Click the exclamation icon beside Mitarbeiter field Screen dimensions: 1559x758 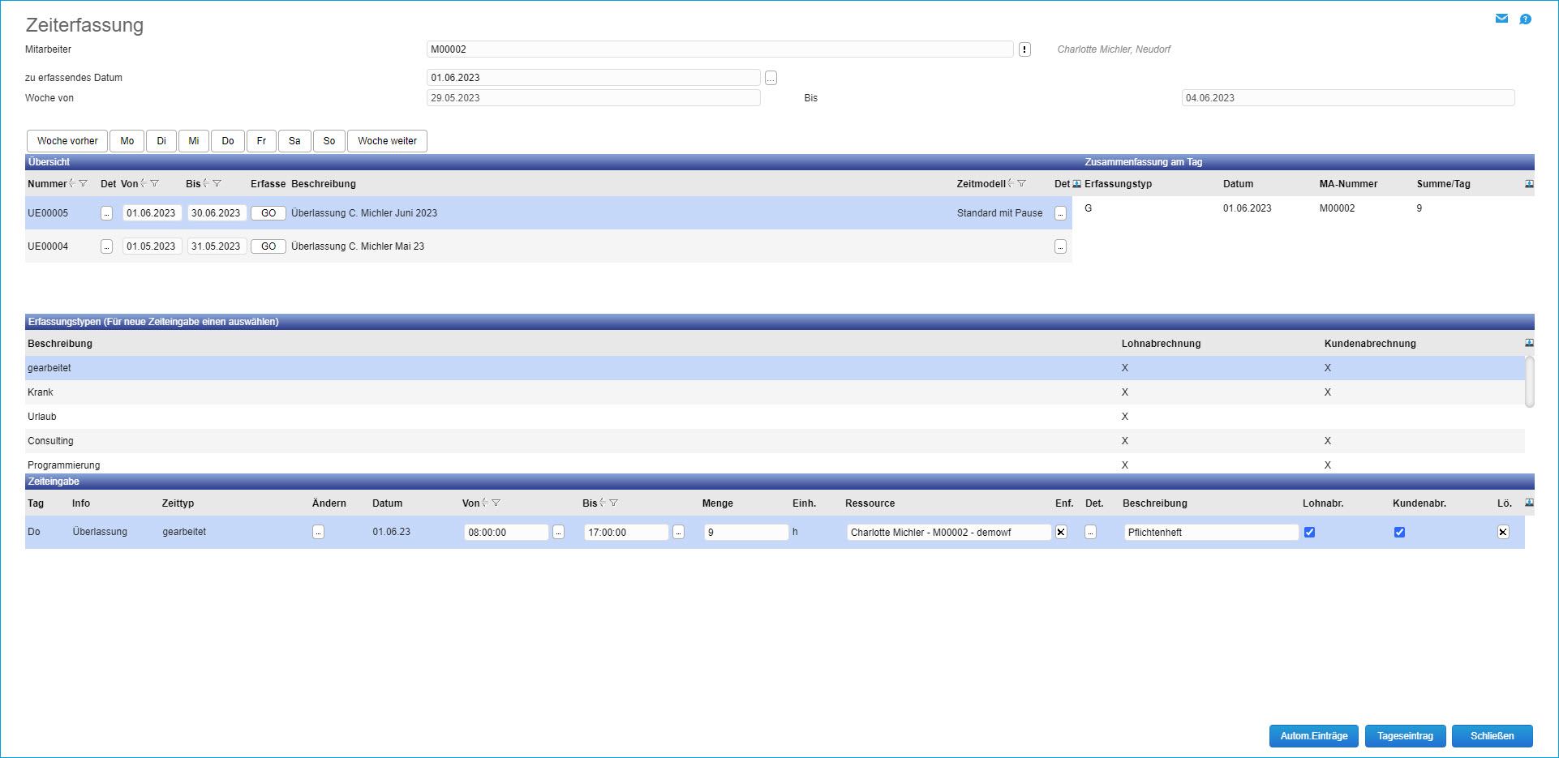[x=1024, y=49]
